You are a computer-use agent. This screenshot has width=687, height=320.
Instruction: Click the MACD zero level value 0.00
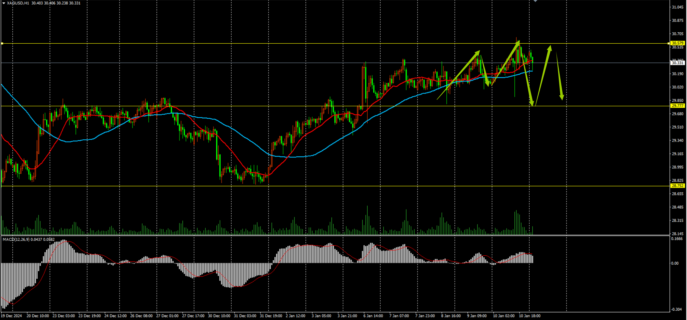coord(675,263)
